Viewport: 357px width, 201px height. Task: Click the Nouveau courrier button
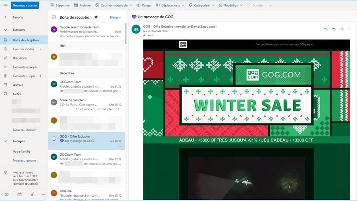25,6
